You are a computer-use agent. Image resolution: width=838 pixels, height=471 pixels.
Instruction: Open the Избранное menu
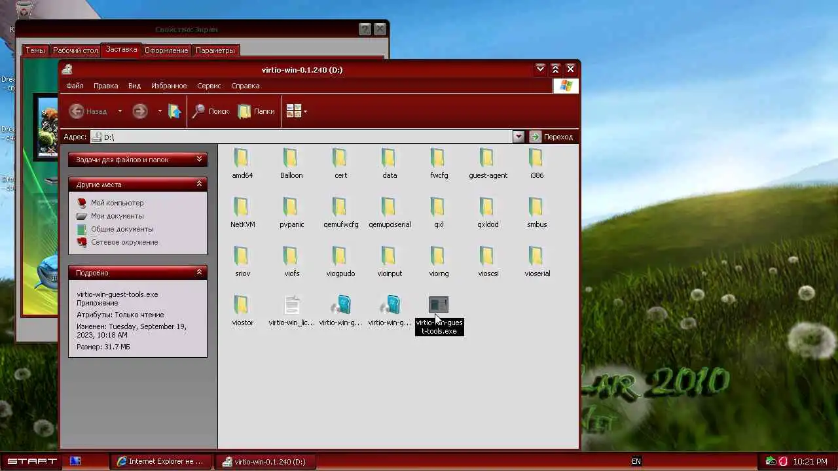click(169, 86)
